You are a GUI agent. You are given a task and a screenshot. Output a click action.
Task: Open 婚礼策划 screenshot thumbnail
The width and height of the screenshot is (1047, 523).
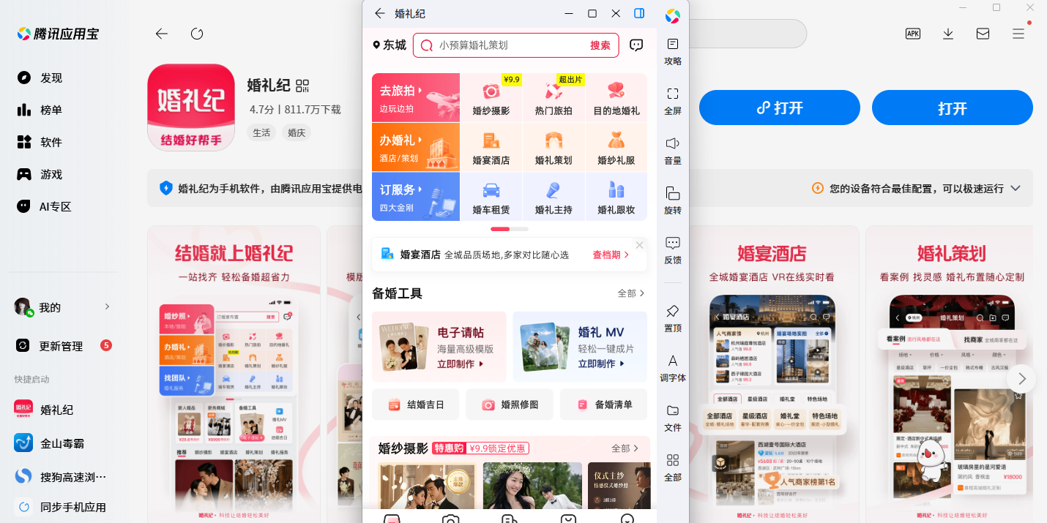tap(950, 374)
